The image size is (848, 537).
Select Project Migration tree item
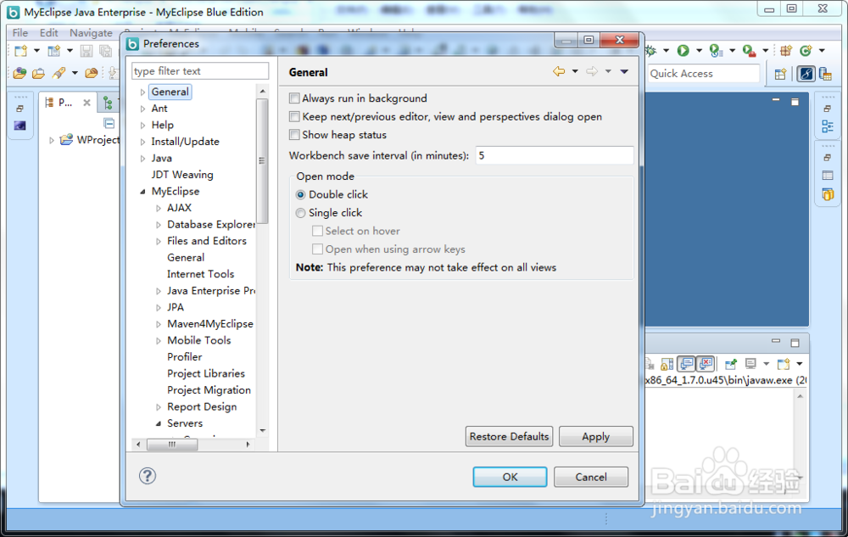(x=209, y=390)
